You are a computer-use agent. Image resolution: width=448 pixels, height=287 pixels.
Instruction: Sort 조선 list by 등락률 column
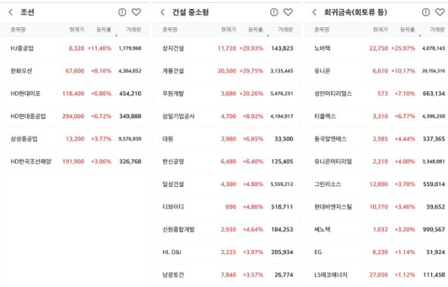(x=104, y=29)
